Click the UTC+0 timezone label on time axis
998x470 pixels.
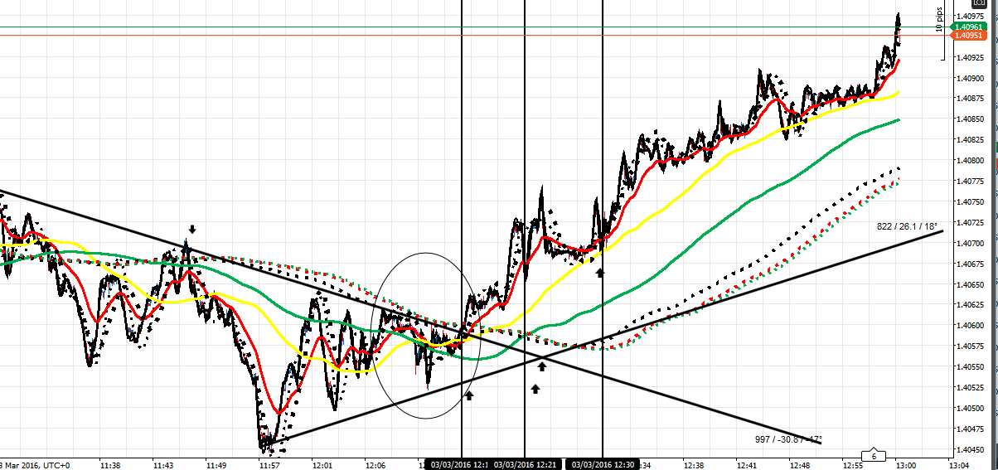click(x=56, y=465)
